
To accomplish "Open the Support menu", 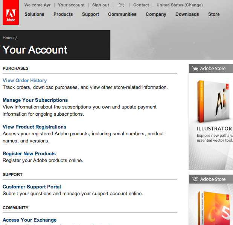I will coord(90,14).
